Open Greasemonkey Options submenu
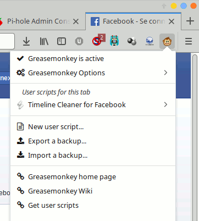Image resolution: width=199 pixels, height=221 pixels. [93, 73]
